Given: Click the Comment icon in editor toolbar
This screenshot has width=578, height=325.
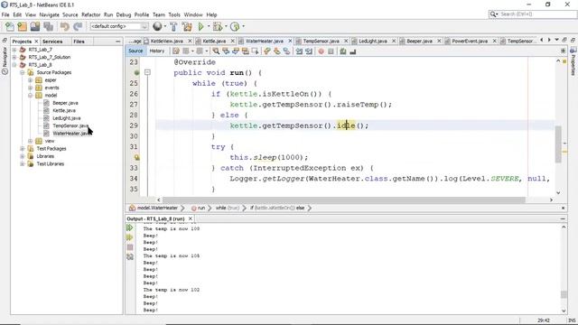Looking at the screenshot, I should pos(343,51).
